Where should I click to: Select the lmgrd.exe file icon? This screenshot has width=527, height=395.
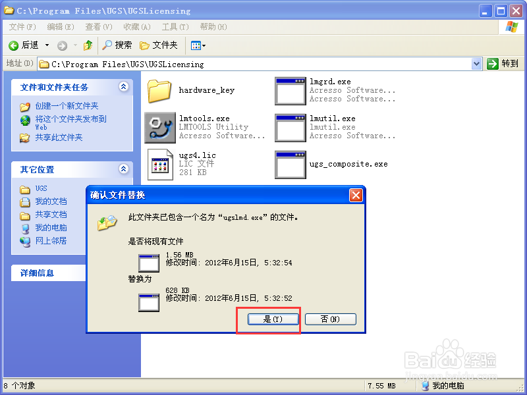point(291,91)
